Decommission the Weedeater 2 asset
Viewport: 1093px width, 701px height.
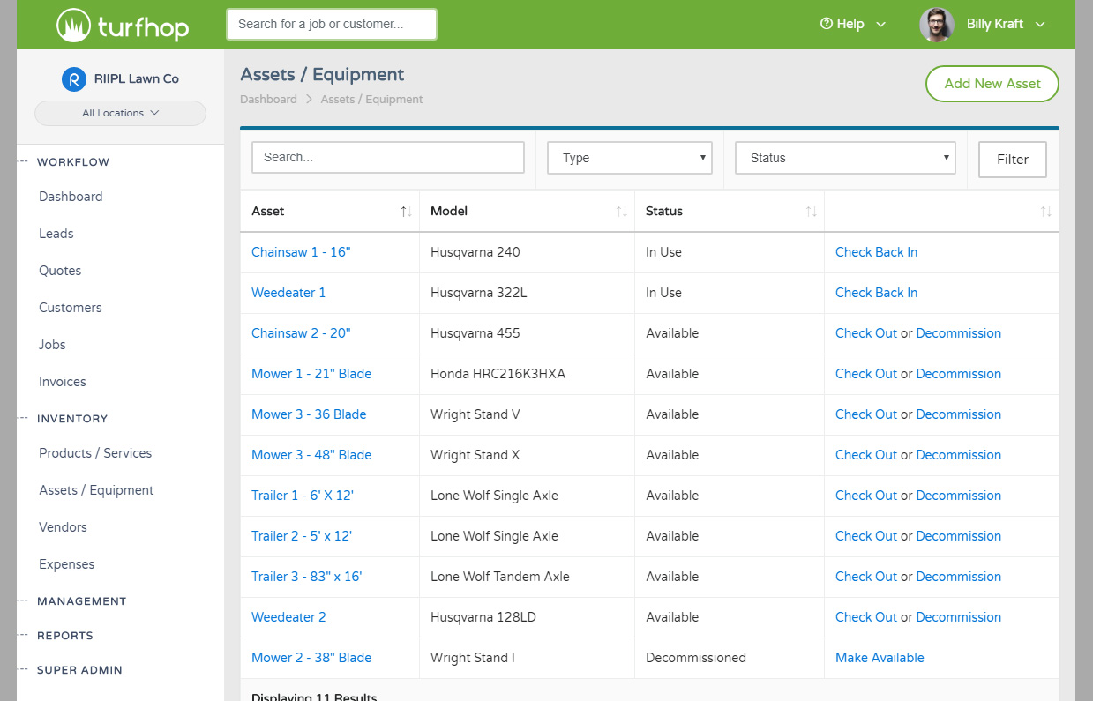click(x=958, y=616)
